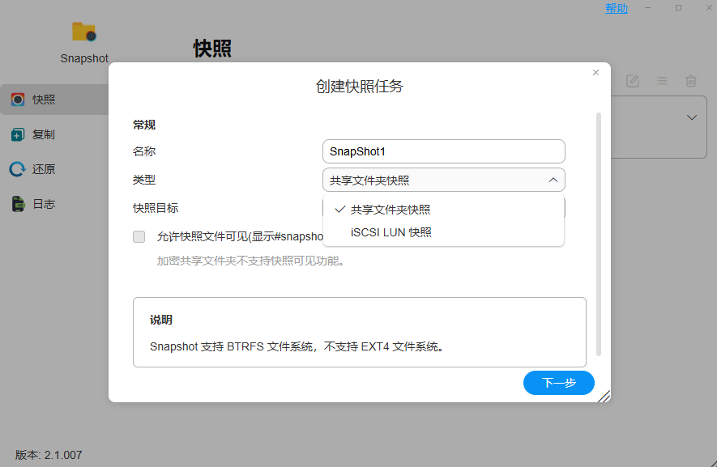This screenshot has height=467, width=717.
Task: Click the 日志 log icon in sidebar
Action: click(x=18, y=205)
